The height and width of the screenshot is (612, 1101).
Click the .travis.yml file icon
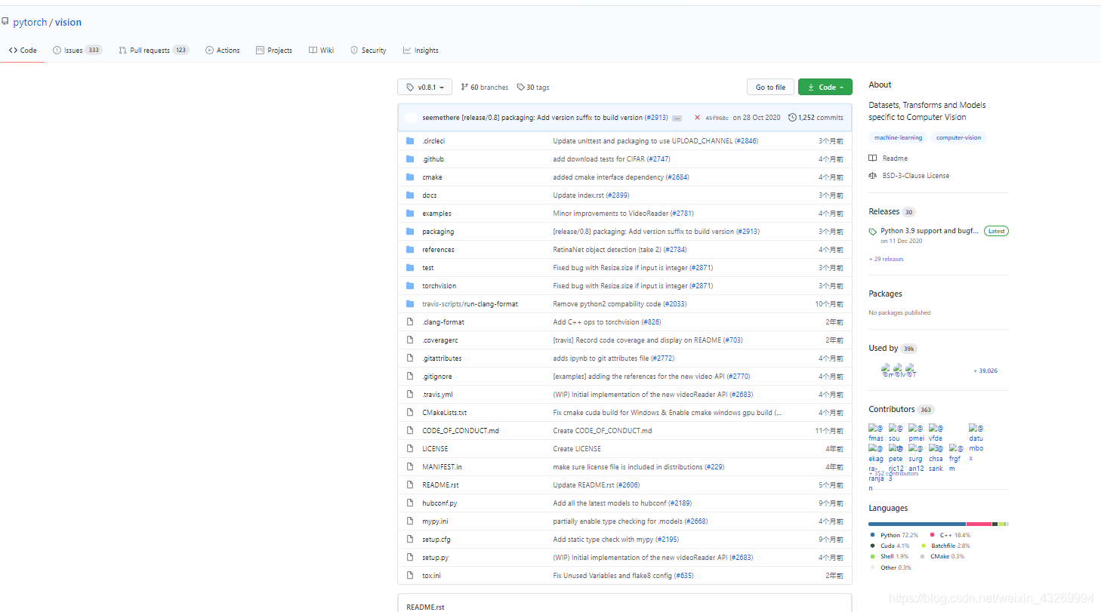[x=410, y=395]
